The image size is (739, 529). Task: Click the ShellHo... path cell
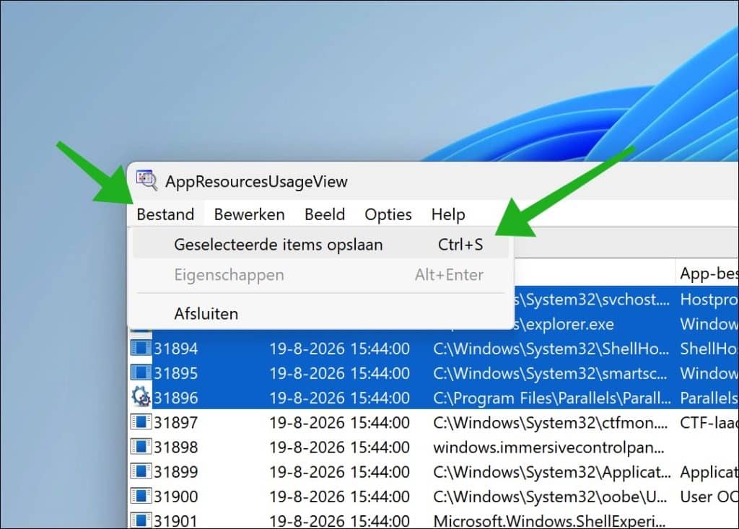(x=551, y=349)
